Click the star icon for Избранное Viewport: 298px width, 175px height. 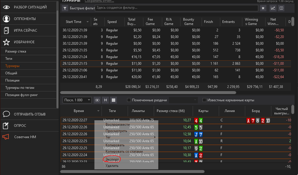(x=6, y=42)
